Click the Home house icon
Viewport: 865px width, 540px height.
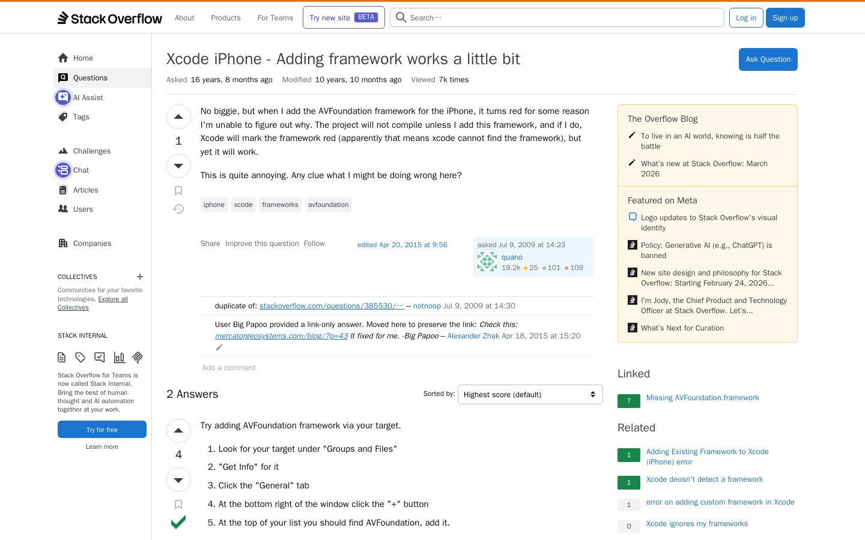coord(63,58)
